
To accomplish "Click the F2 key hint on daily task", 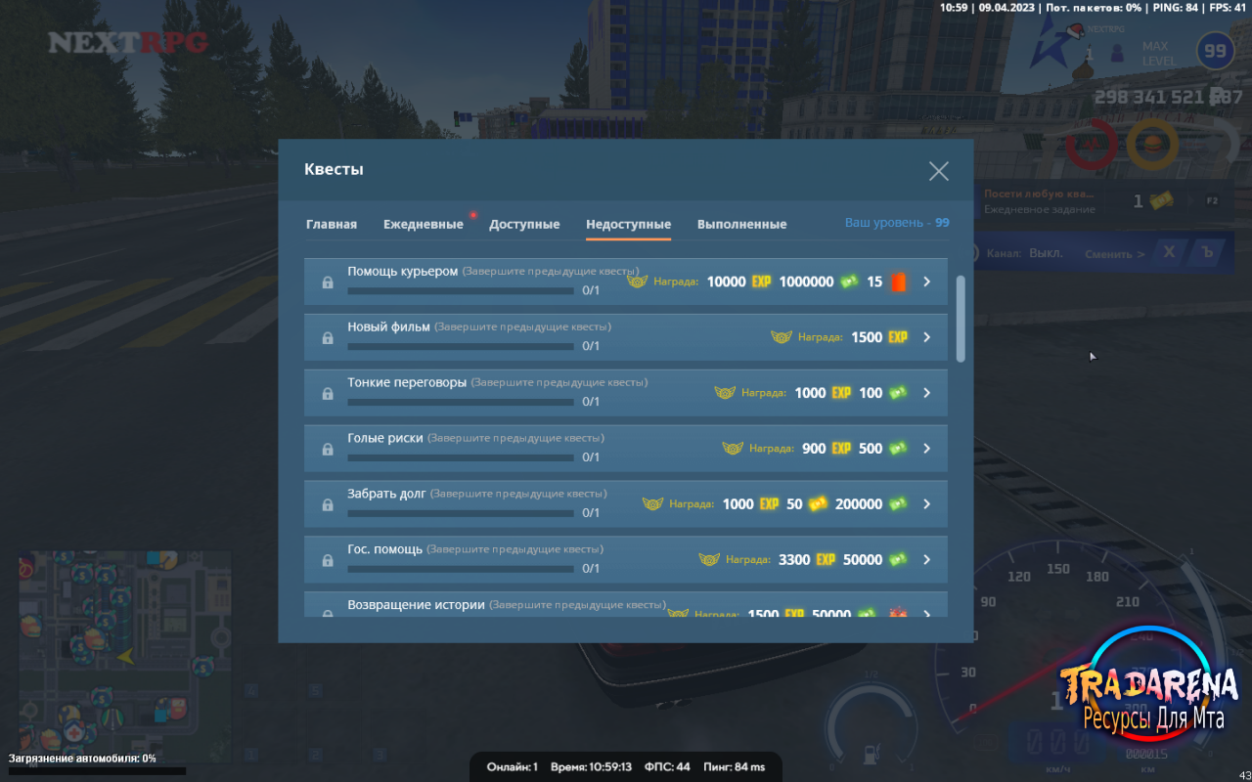I will coord(1212,201).
